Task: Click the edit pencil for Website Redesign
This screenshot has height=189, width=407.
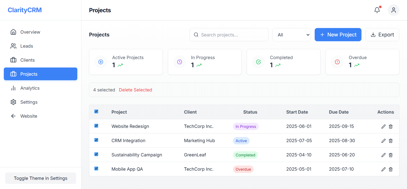Action: tap(383, 127)
